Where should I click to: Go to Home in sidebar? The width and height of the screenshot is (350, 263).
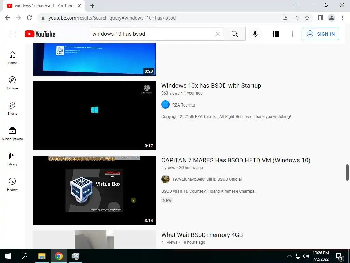[12, 58]
